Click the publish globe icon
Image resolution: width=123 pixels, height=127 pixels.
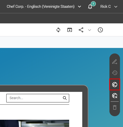115,85
